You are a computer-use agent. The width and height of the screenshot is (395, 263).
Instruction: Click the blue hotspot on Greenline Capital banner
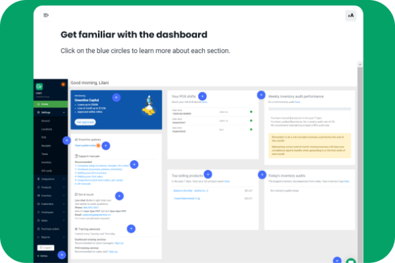click(116, 97)
